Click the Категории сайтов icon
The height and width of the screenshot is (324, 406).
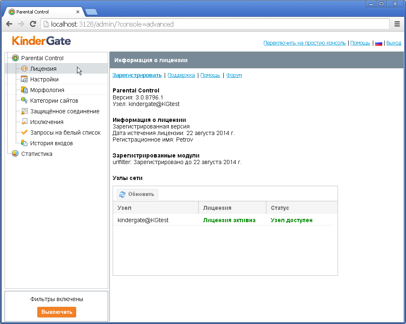coord(24,100)
